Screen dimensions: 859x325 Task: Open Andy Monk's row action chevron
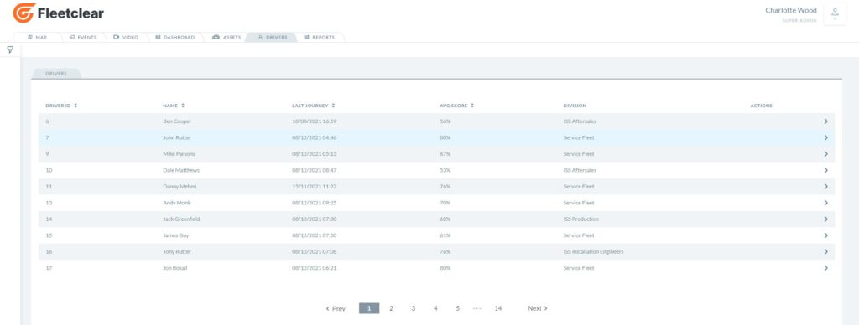[825, 203]
